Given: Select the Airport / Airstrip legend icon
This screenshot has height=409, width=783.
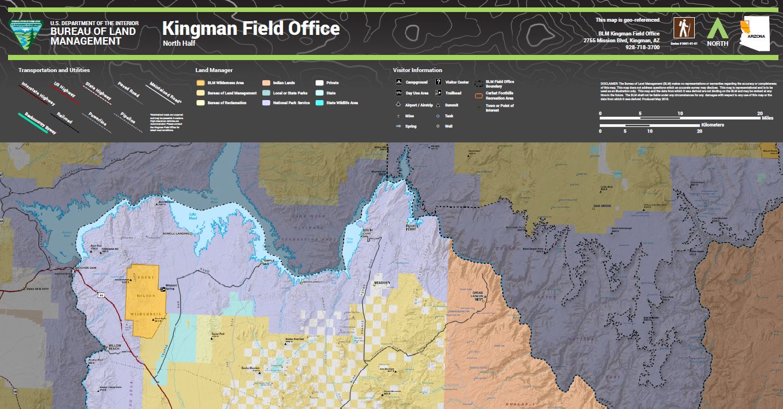Looking at the screenshot, I should point(398,105).
